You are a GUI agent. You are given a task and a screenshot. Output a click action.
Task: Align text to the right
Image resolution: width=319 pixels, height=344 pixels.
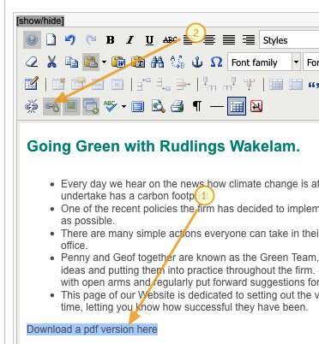coord(249,39)
